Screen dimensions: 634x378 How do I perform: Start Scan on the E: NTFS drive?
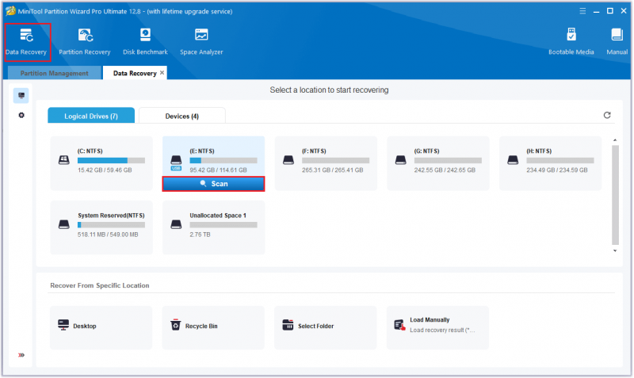point(213,184)
